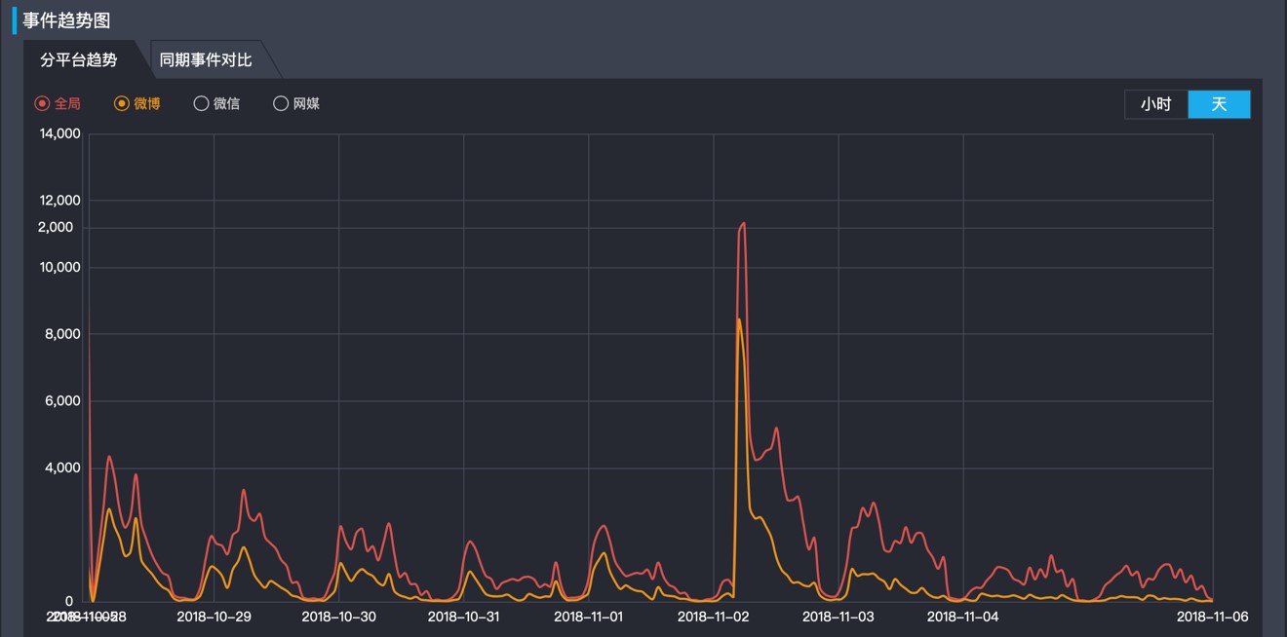The image size is (1287, 637).
Task: Click the 2018-10-30 date label
Action: click(x=338, y=617)
